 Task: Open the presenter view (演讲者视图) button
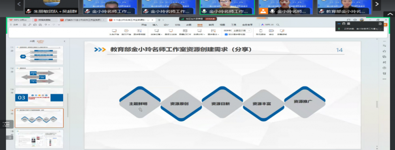pyautogui.click(x=139, y=32)
